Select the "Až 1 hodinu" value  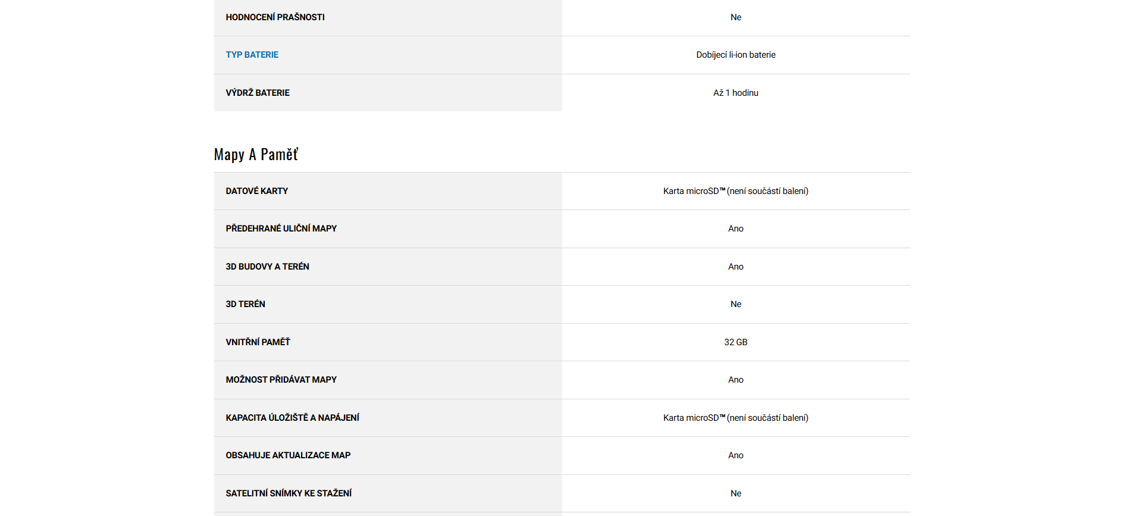click(x=735, y=93)
